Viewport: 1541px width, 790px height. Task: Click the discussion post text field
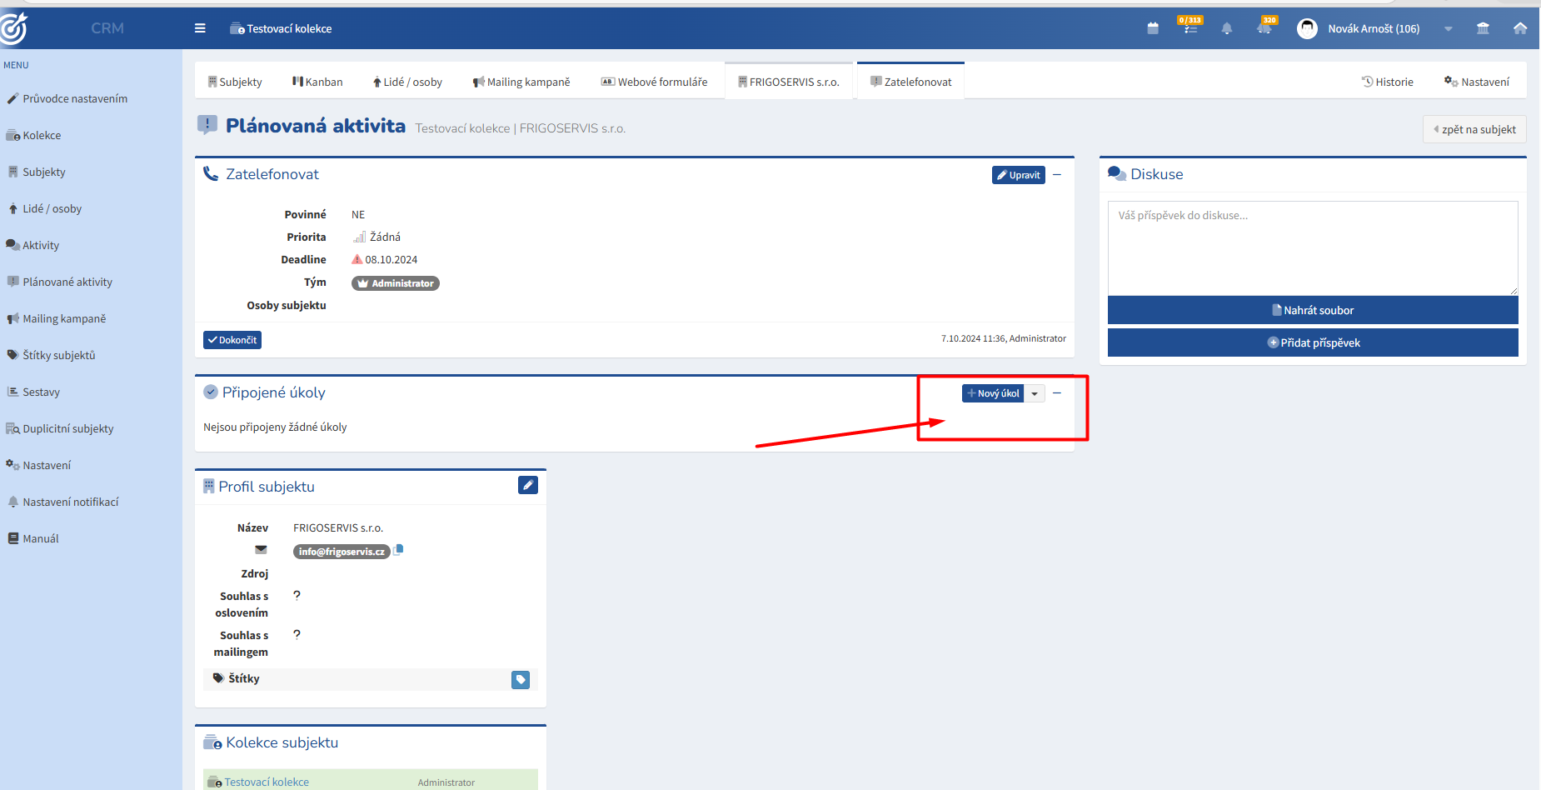click(x=1313, y=247)
